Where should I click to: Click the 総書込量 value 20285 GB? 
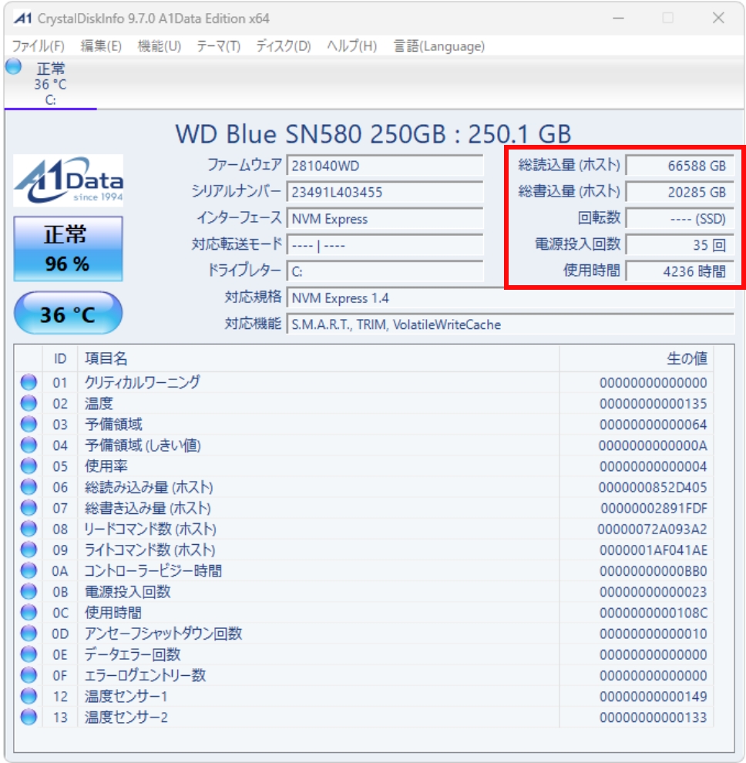tap(679, 192)
